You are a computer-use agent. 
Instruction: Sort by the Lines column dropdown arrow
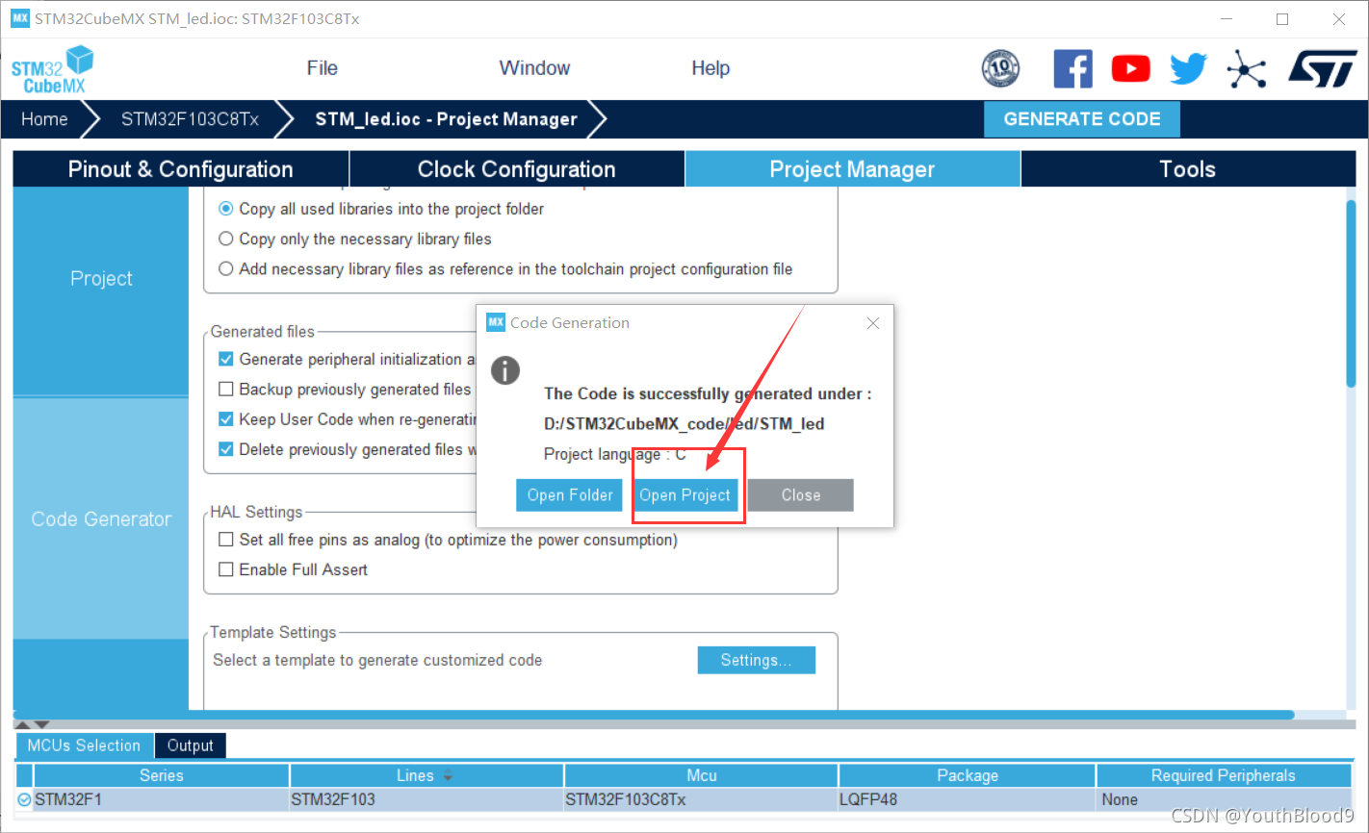(448, 776)
